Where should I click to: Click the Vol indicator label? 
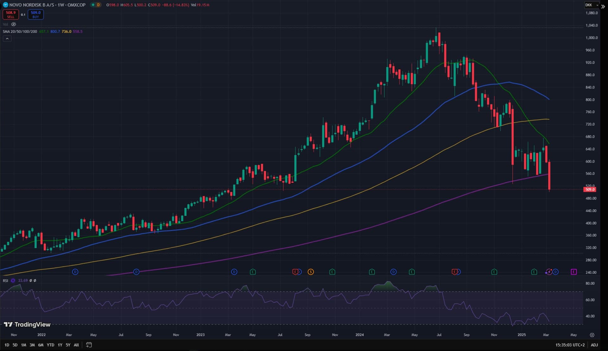5,24
